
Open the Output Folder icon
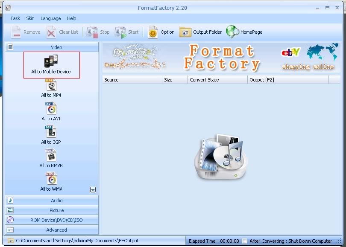coord(185,32)
